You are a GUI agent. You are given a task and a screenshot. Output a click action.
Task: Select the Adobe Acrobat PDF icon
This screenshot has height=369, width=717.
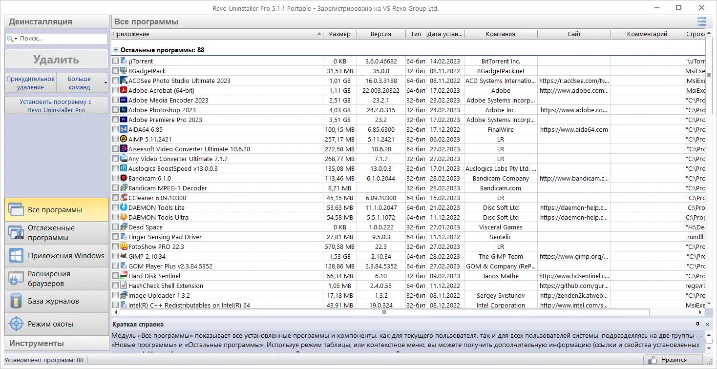(124, 90)
